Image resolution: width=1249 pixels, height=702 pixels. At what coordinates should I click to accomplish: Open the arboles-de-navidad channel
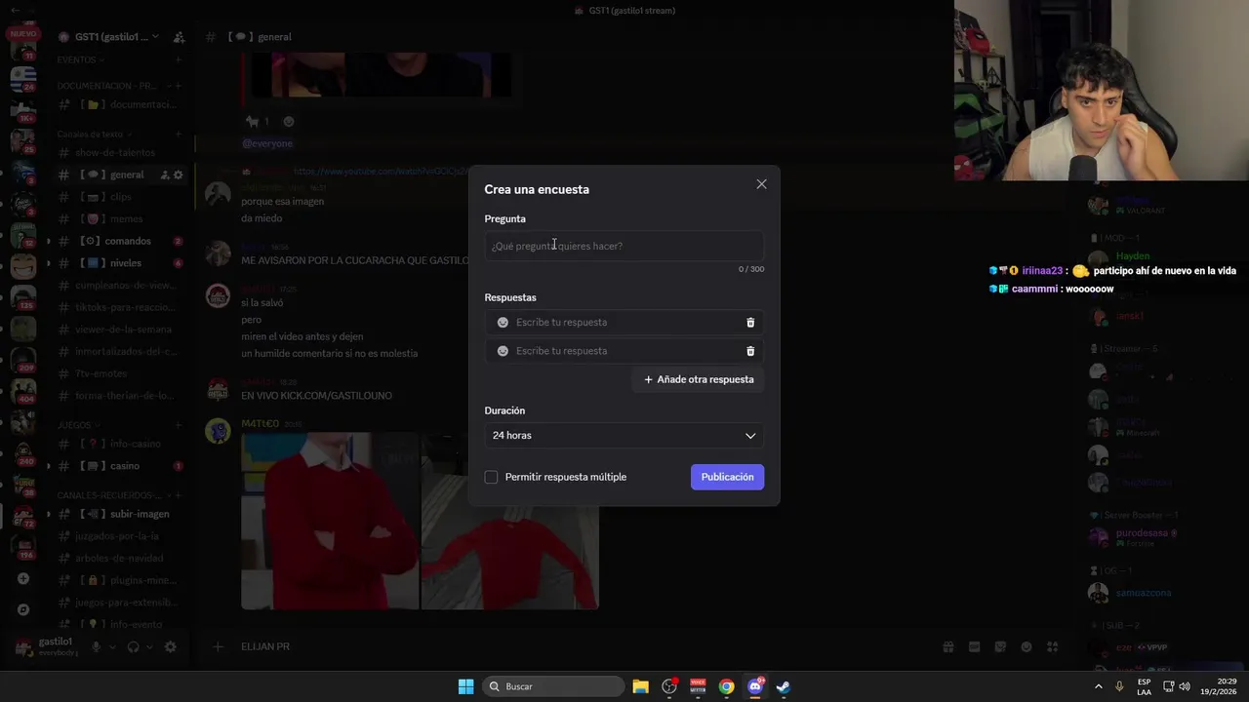pyautogui.click(x=120, y=559)
